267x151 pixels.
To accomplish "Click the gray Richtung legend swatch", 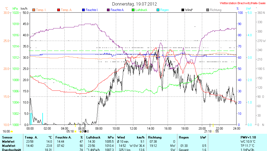I will pos(208,10).
